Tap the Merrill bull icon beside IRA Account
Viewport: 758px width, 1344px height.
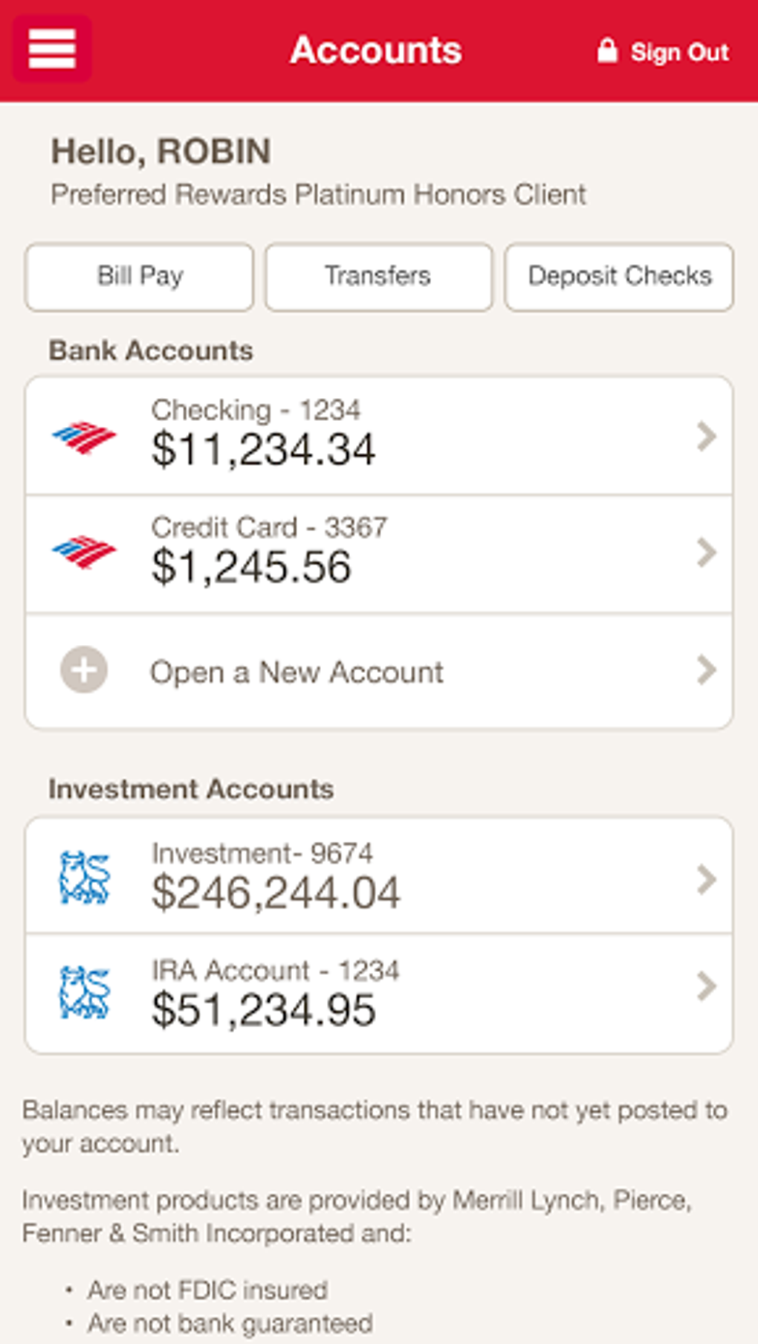[85, 992]
